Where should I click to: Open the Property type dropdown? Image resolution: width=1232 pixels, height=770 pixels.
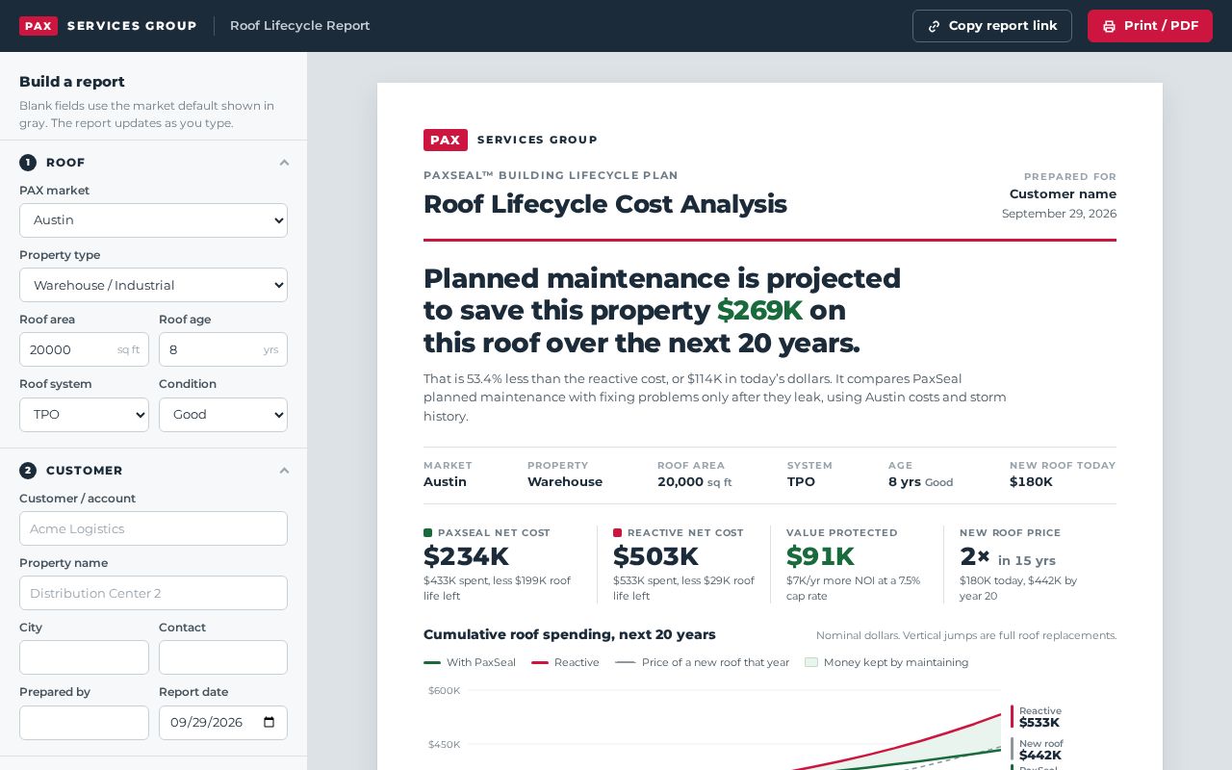(153, 285)
